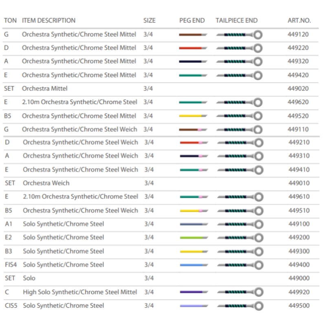Click the B3 Solo Synthetic/Chrome Steel description
Image resolution: width=326 pixels, height=326 pixels.
[x=63, y=251]
